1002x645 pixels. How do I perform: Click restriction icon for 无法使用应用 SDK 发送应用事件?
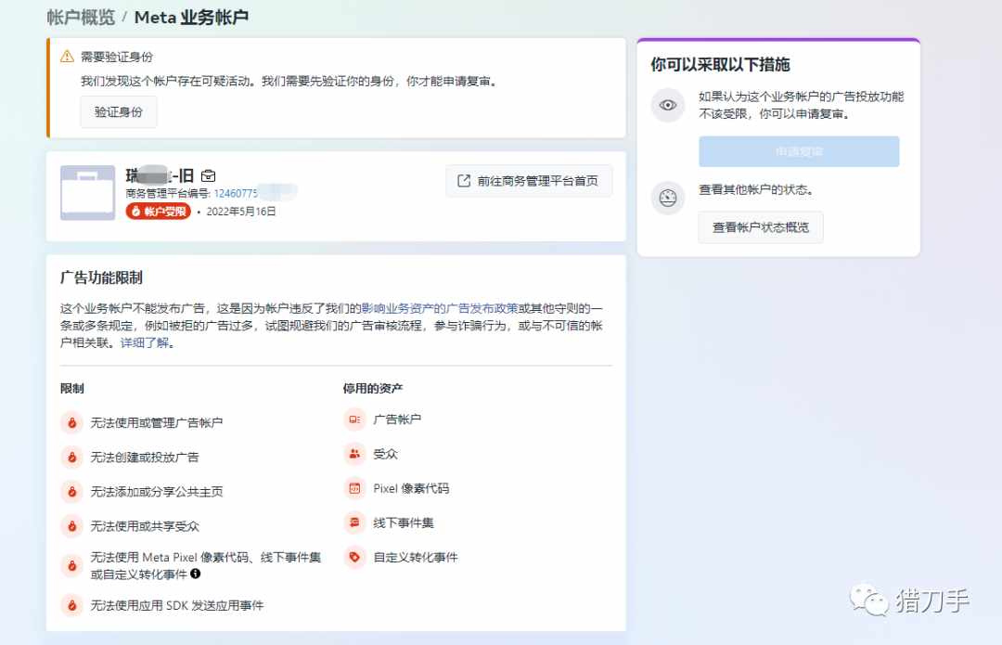click(x=72, y=605)
